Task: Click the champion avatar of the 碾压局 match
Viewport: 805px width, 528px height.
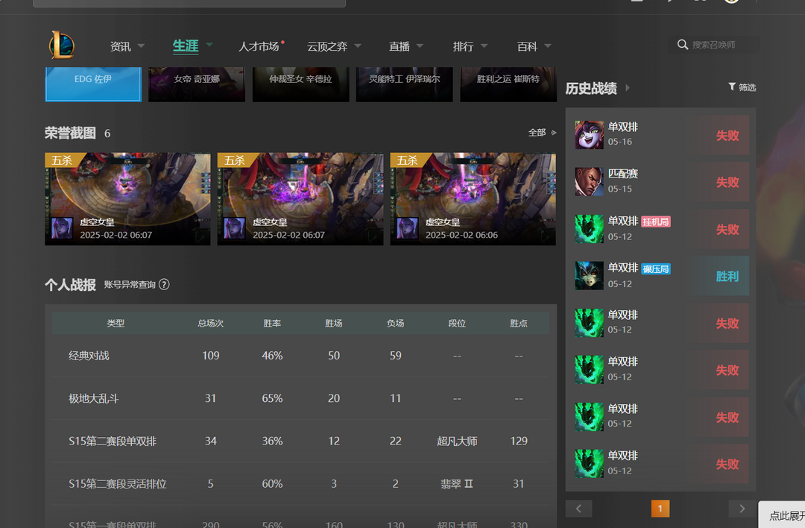Action: (589, 275)
